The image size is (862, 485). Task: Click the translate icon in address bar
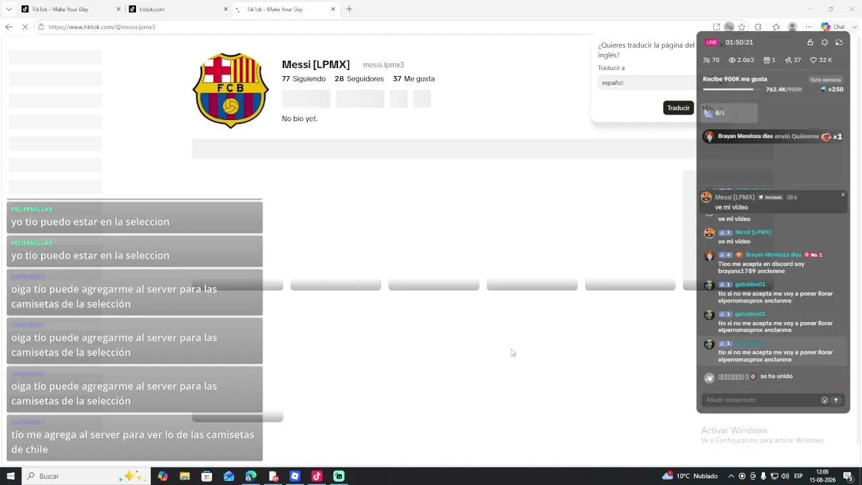tap(729, 27)
